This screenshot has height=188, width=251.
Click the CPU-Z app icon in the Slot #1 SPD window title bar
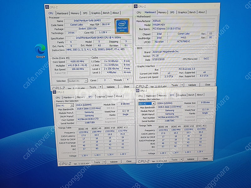[54, 92]
